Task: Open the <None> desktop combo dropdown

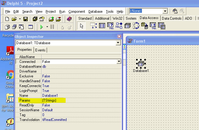Action: click(x=165, y=11)
